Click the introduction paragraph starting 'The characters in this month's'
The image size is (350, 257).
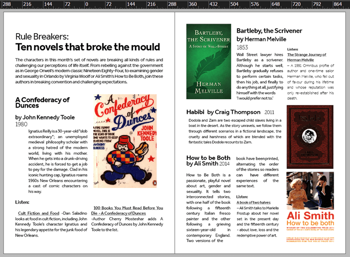coord(89,71)
